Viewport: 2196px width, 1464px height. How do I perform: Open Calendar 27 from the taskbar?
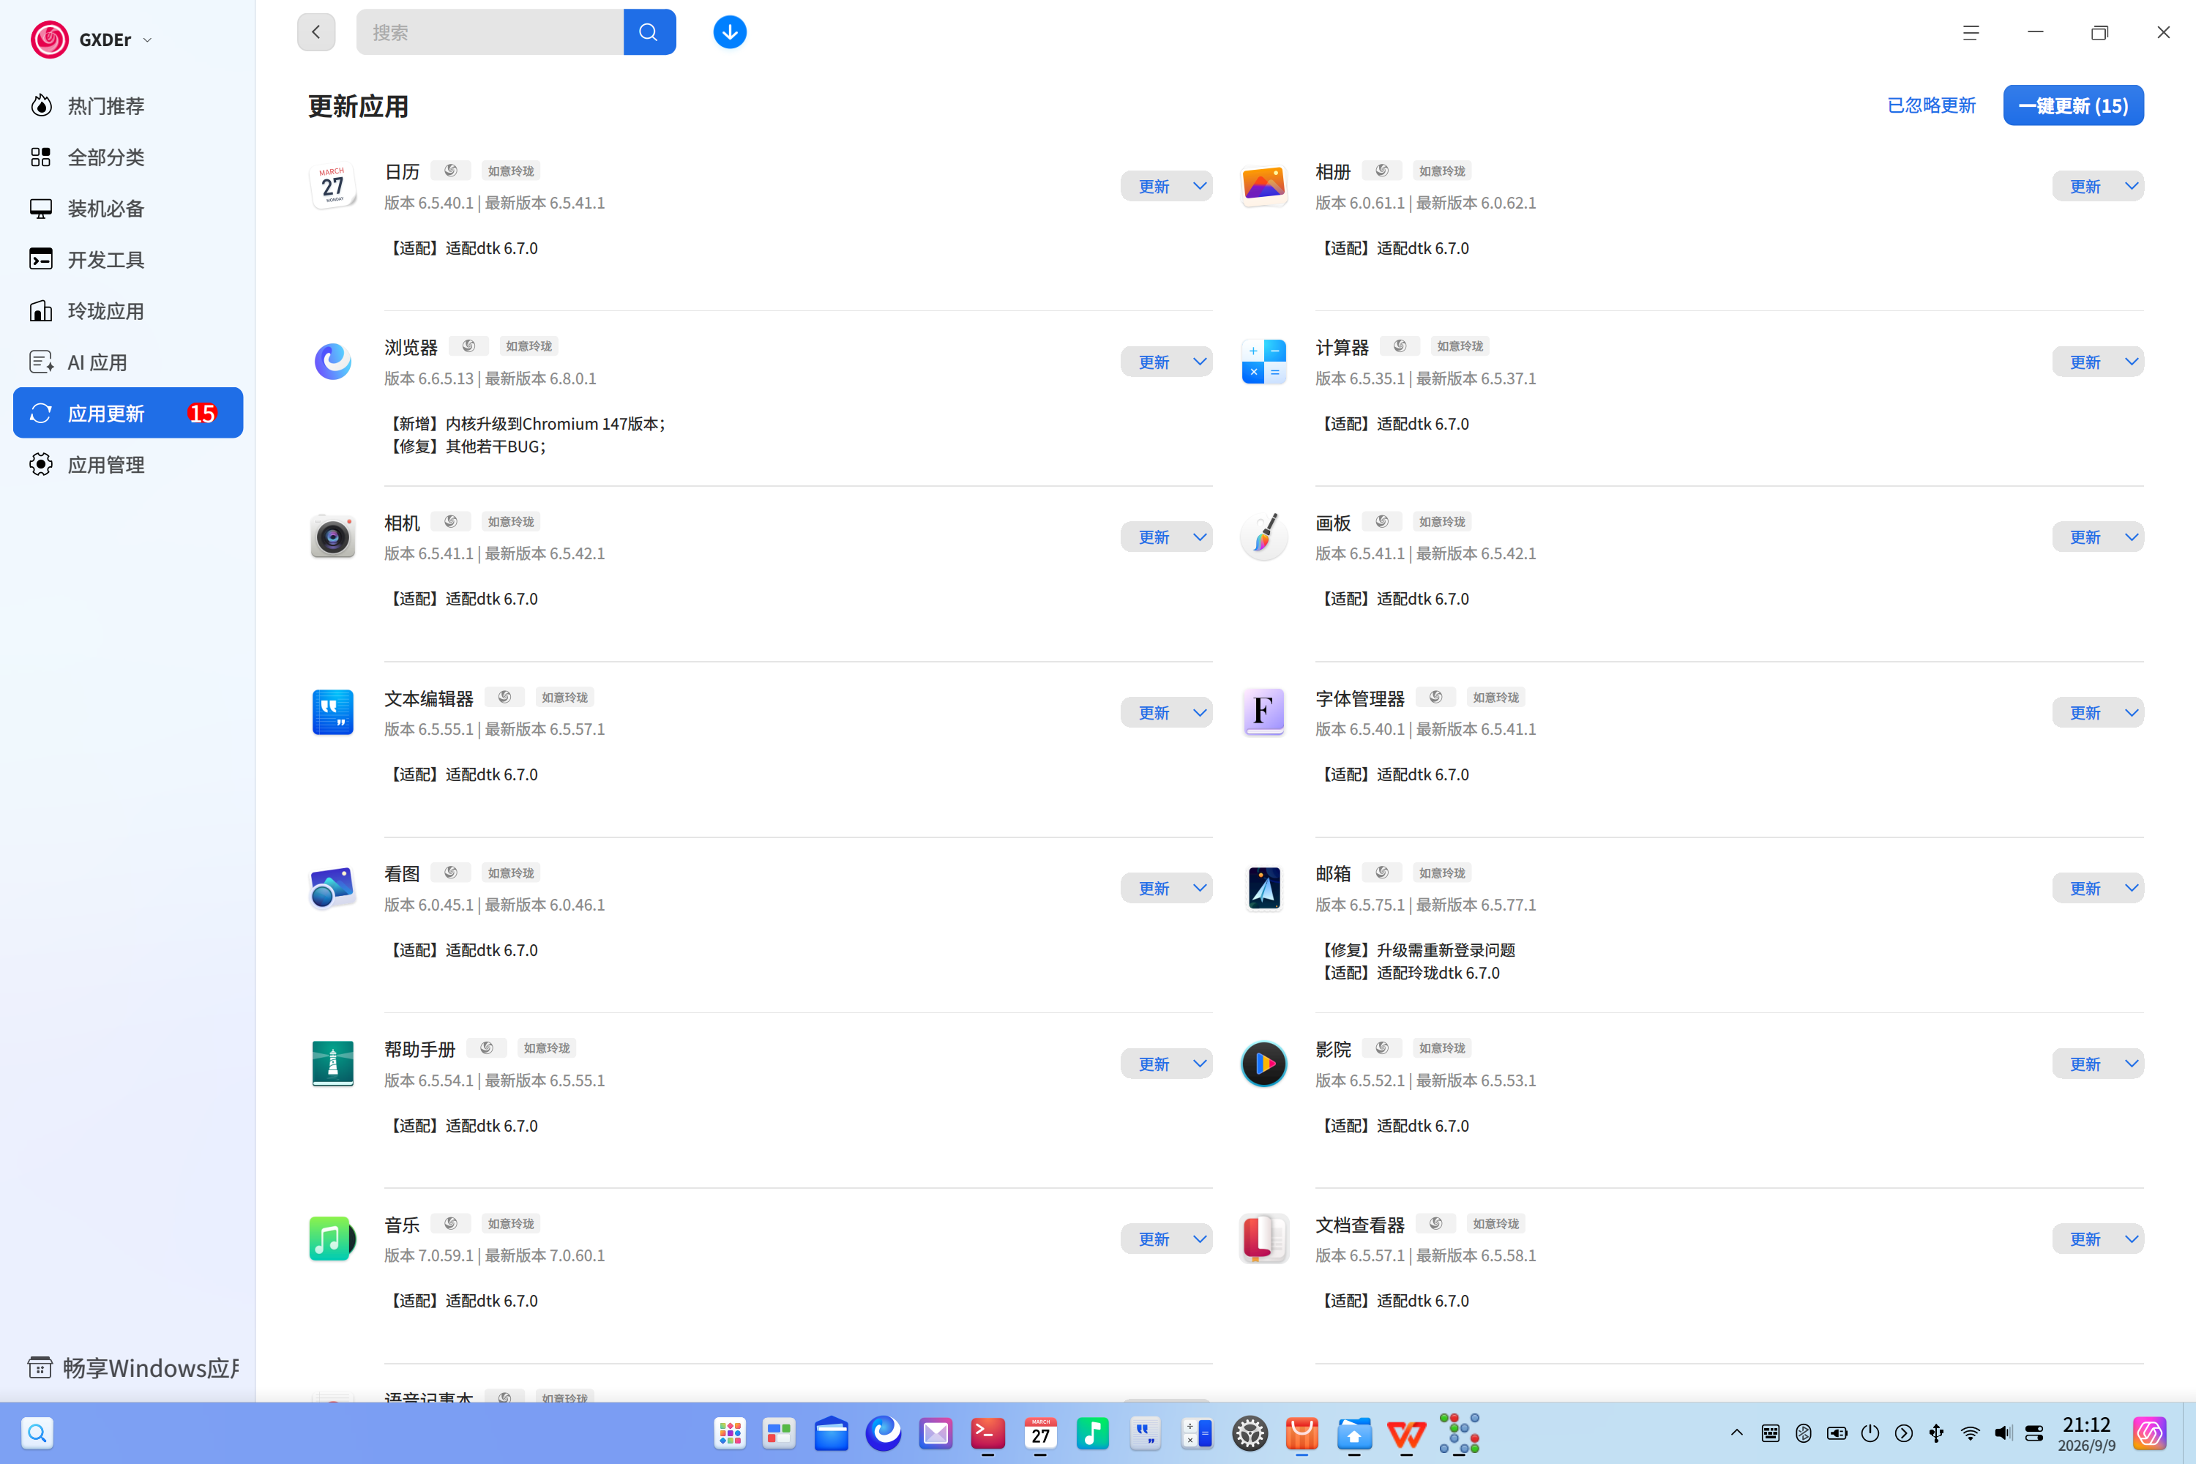[1040, 1433]
